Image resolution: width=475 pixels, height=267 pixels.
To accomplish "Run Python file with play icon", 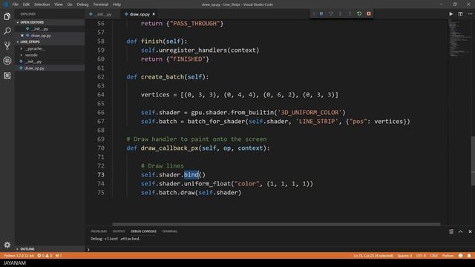I will coord(451,14).
